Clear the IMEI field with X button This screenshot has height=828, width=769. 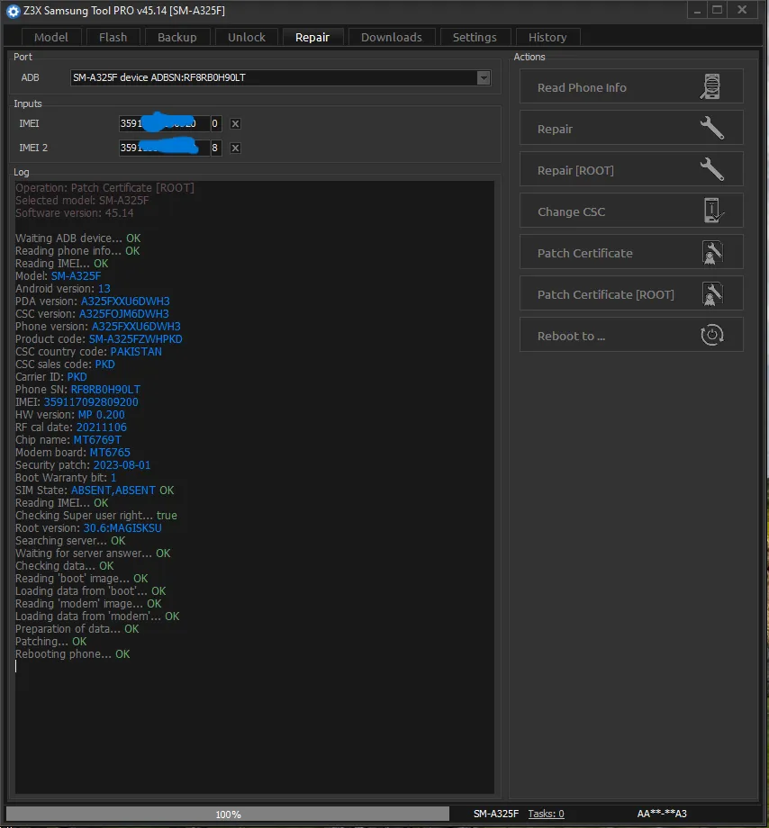pyautogui.click(x=235, y=124)
